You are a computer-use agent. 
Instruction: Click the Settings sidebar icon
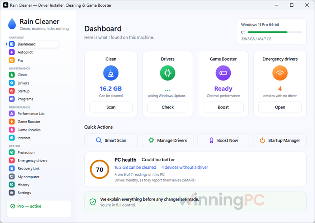(x=12, y=193)
